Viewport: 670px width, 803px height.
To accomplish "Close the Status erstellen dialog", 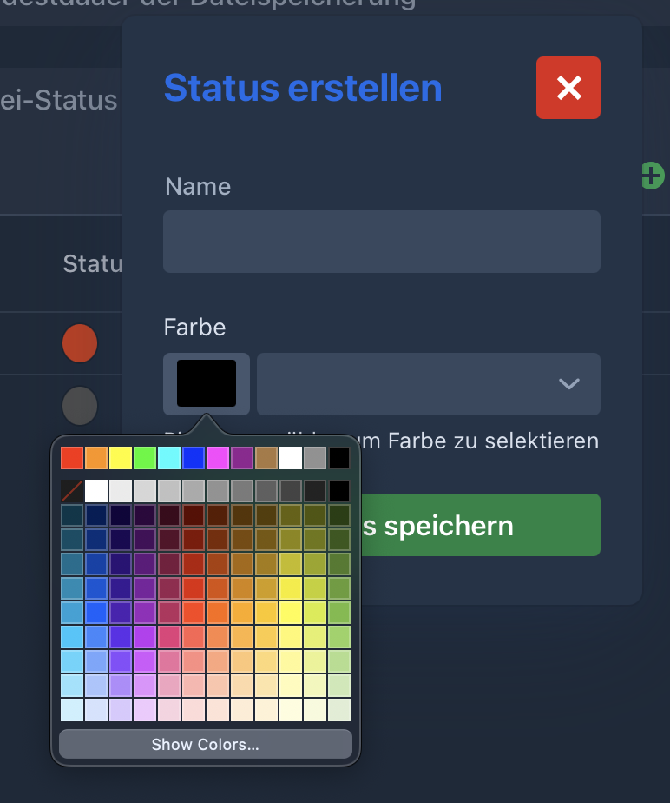I will pyautogui.click(x=568, y=88).
